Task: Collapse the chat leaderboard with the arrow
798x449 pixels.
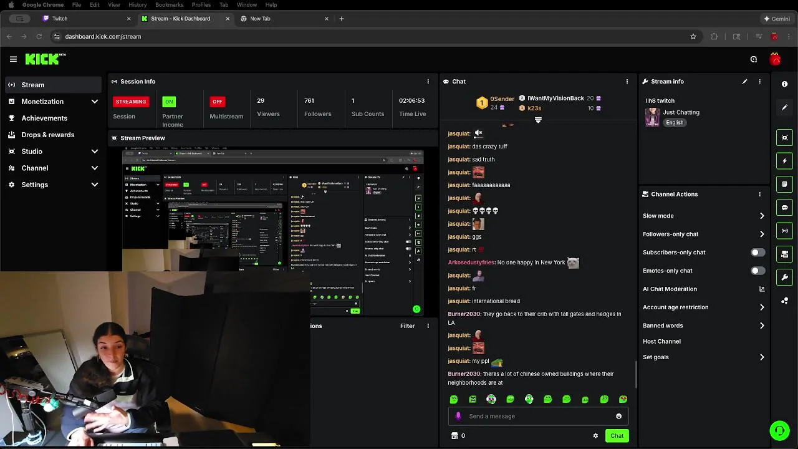Action: [538, 120]
